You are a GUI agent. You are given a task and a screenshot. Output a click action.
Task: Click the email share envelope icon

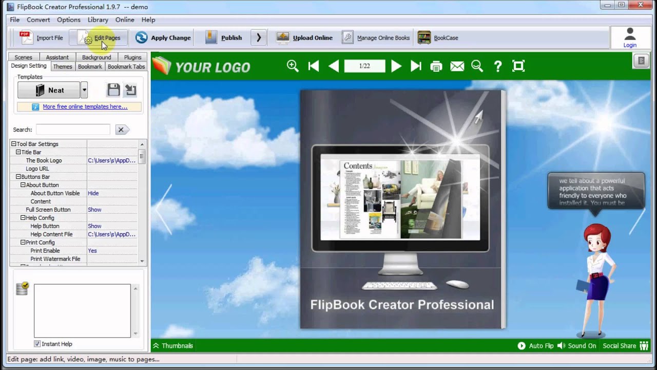[x=457, y=66]
